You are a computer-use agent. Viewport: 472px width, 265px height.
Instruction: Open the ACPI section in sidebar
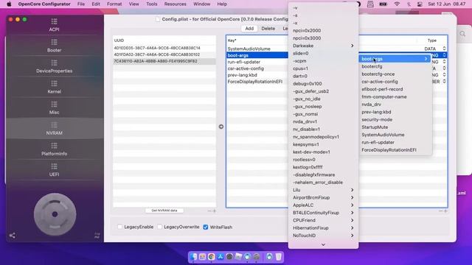54,25
